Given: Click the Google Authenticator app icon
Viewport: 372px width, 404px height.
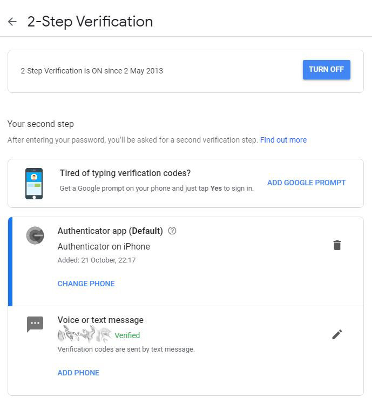Looking at the screenshot, I should (x=35, y=235).
